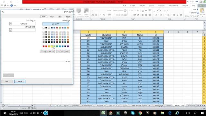Screen dimensions: 206x116
Task: Click the OK (אישור) button in dialog
Action: click(x=20, y=82)
